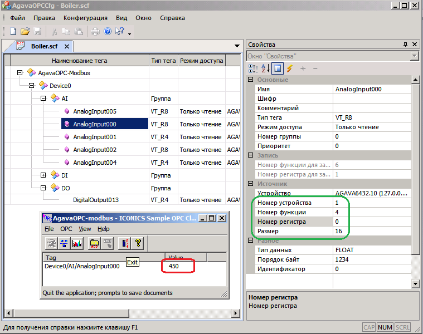Click the Режим доступа column header

202,61
